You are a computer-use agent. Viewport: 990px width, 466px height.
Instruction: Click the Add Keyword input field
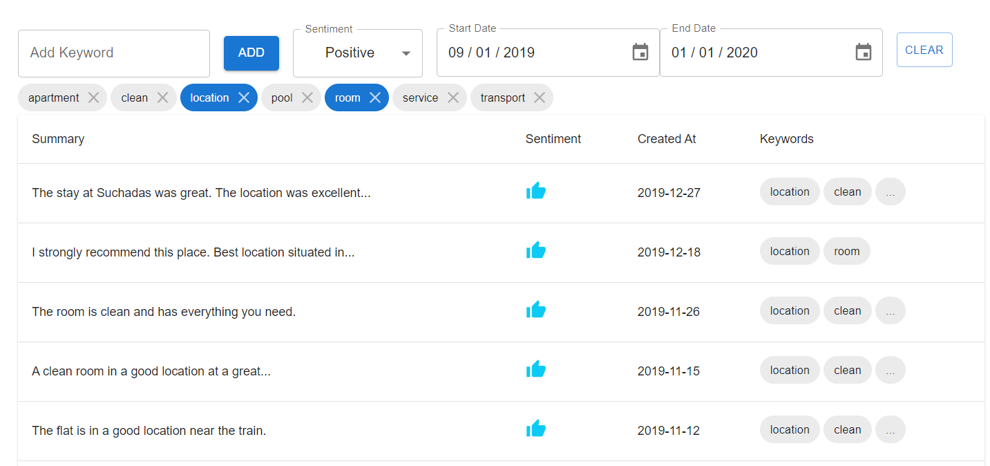pyautogui.click(x=114, y=53)
